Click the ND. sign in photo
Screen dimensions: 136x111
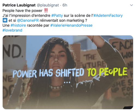click(x=13, y=52)
